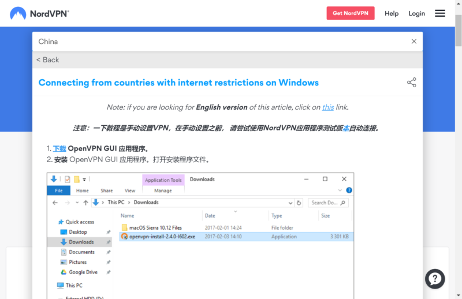
Task: Click This PC in the Explorer address path
Action: (x=116, y=203)
